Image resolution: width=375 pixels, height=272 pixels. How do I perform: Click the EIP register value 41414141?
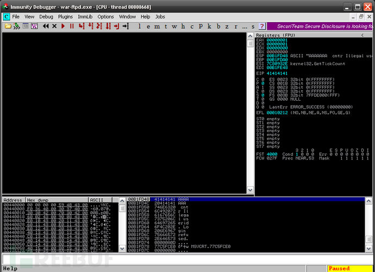[x=277, y=72]
